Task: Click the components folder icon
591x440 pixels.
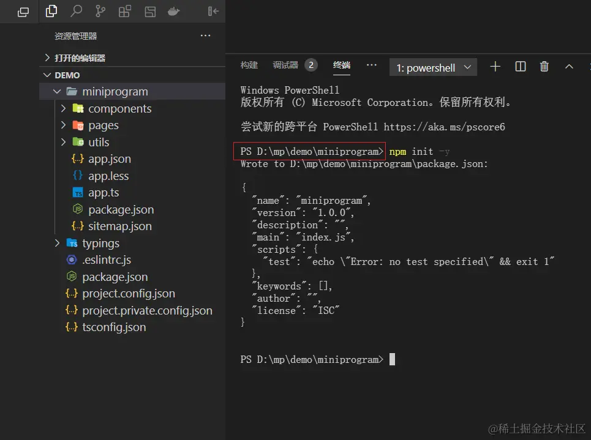Action: 78,108
